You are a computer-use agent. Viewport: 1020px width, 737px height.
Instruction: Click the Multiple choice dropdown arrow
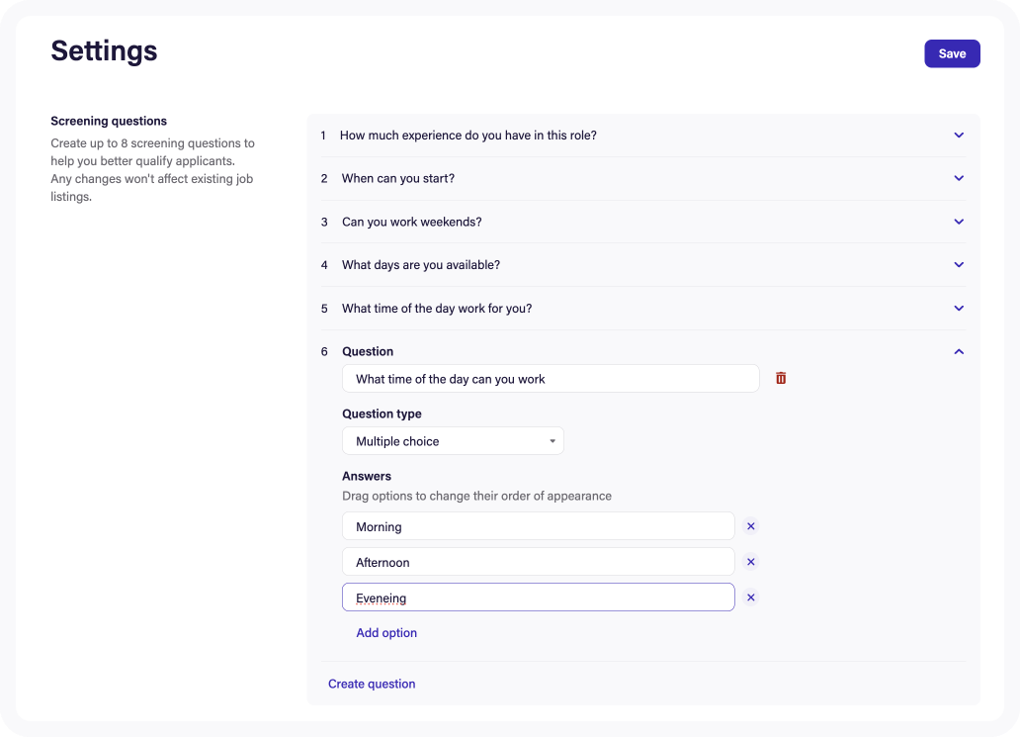point(552,440)
